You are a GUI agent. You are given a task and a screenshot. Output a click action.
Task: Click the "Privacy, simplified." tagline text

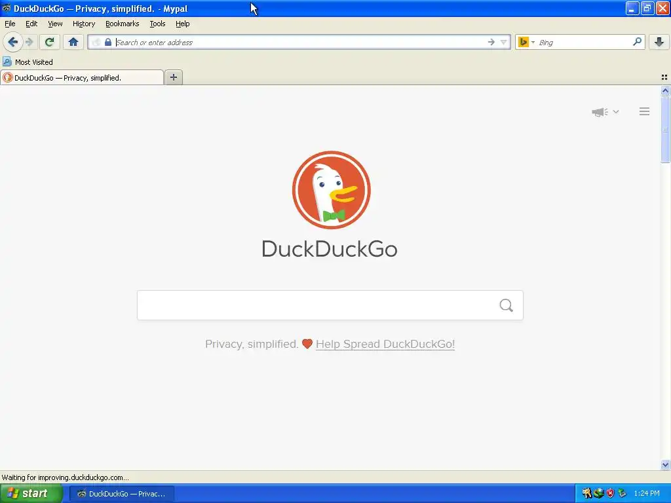coord(252,344)
